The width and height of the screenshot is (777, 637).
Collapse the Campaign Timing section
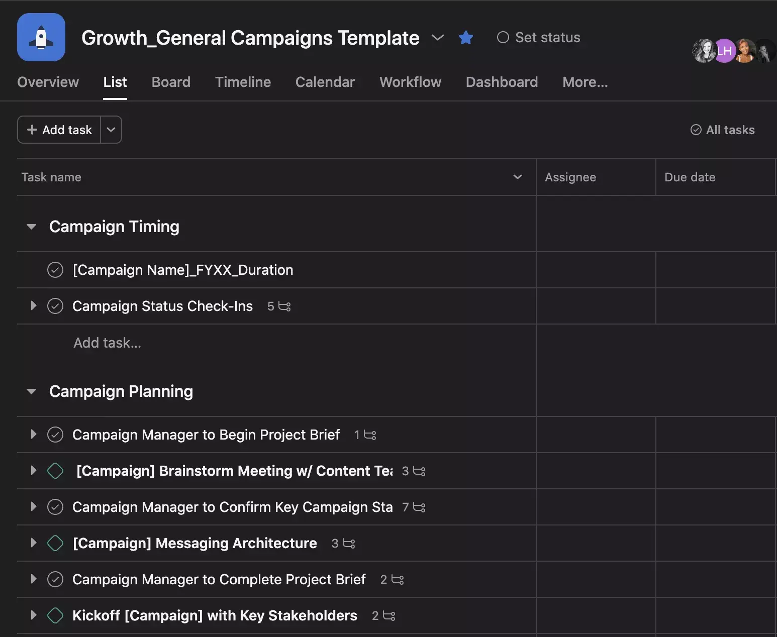point(31,227)
